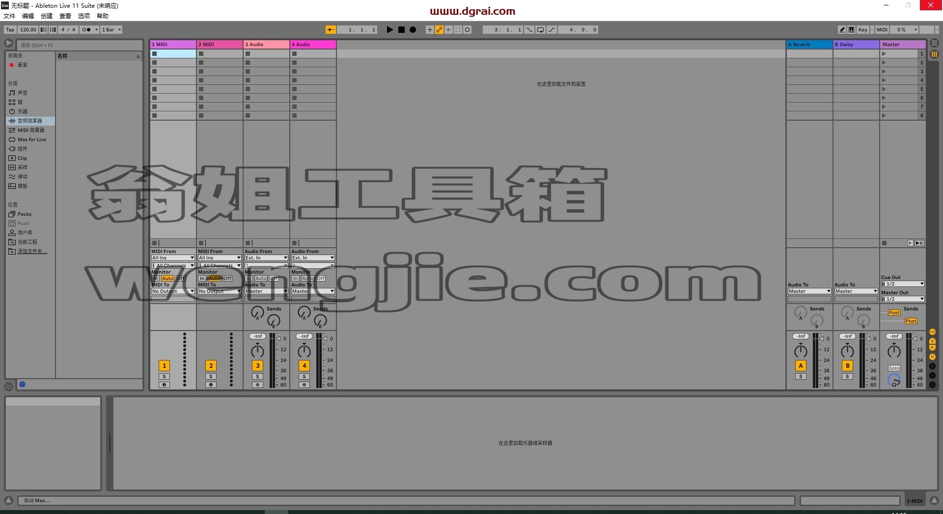Screen dimensions: 943x514
Task: Toggle the computer MIDI keyboard icon
Action: [x=851, y=29]
